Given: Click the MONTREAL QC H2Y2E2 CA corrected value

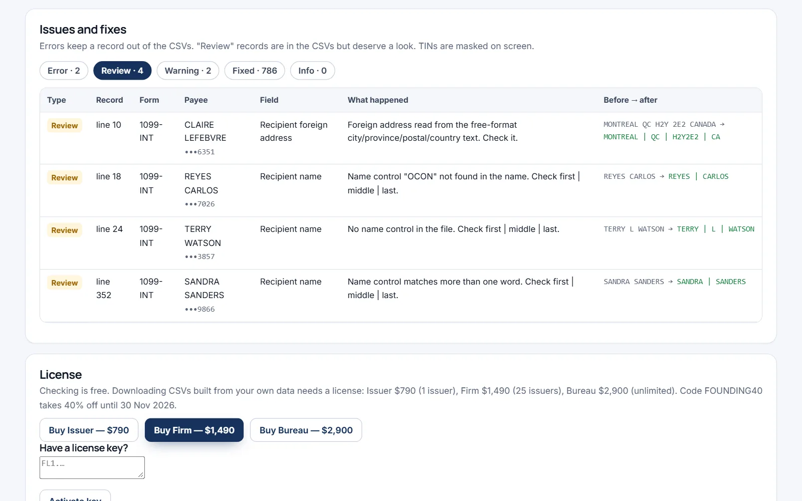Looking at the screenshot, I should pyautogui.click(x=662, y=137).
